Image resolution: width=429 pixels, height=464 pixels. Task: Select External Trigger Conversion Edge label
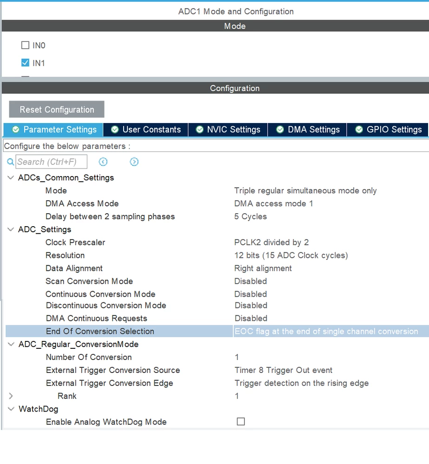(x=110, y=383)
